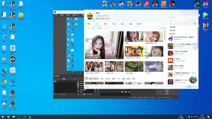Open the large featured stream thumbnail
Screen dimensions: 212x119
(x=104, y=45)
